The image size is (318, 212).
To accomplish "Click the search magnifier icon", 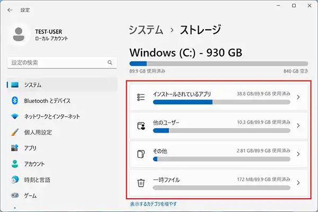I will point(110,63).
